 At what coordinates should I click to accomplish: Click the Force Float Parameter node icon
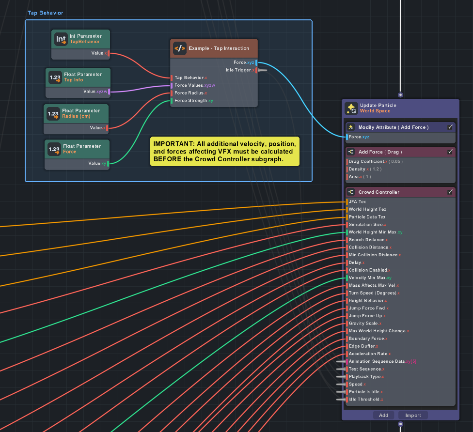click(x=54, y=149)
